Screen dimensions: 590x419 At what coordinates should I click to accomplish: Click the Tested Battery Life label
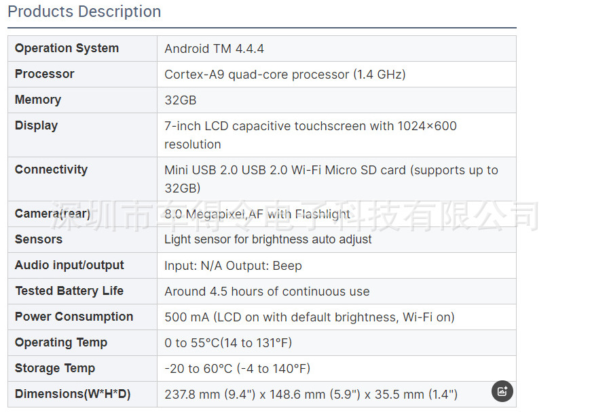point(69,291)
